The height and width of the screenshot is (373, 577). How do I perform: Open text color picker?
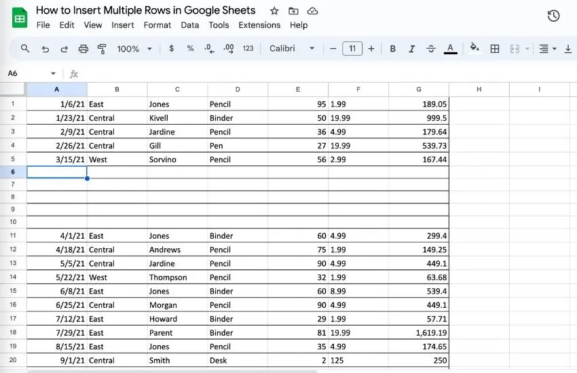tap(451, 49)
